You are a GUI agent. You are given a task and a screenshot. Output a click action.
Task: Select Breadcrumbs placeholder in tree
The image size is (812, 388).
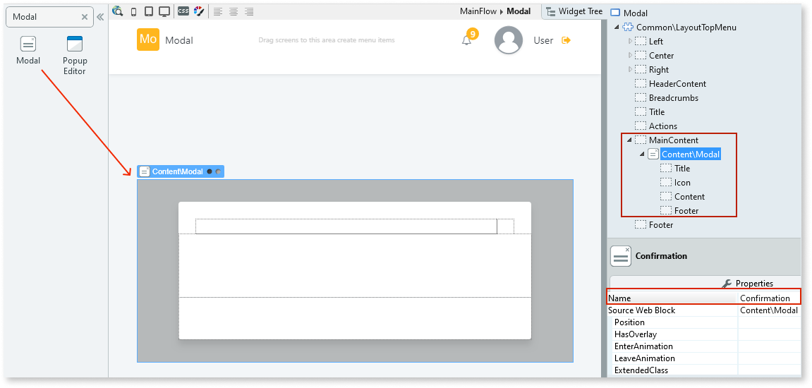[673, 98]
